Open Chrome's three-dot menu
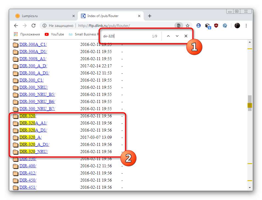This screenshot has height=200, width=262. point(246,26)
